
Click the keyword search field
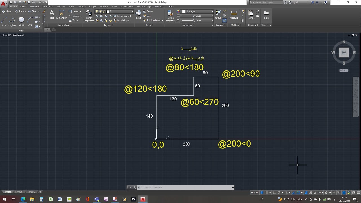pos(266,2)
